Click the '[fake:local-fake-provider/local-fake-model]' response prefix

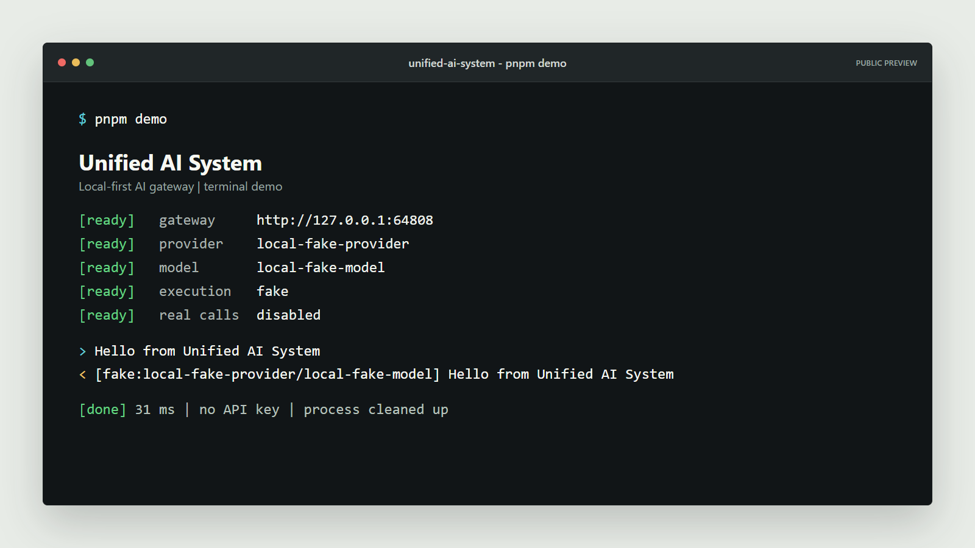pyautogui.click(x=268, y=374)
